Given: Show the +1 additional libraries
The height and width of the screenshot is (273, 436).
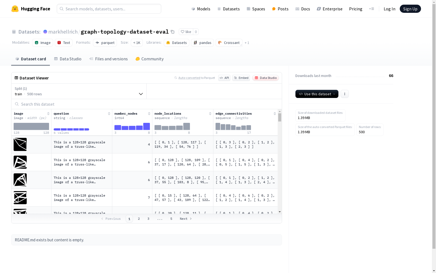Looking at the screenshot, I should click(247, 43).
